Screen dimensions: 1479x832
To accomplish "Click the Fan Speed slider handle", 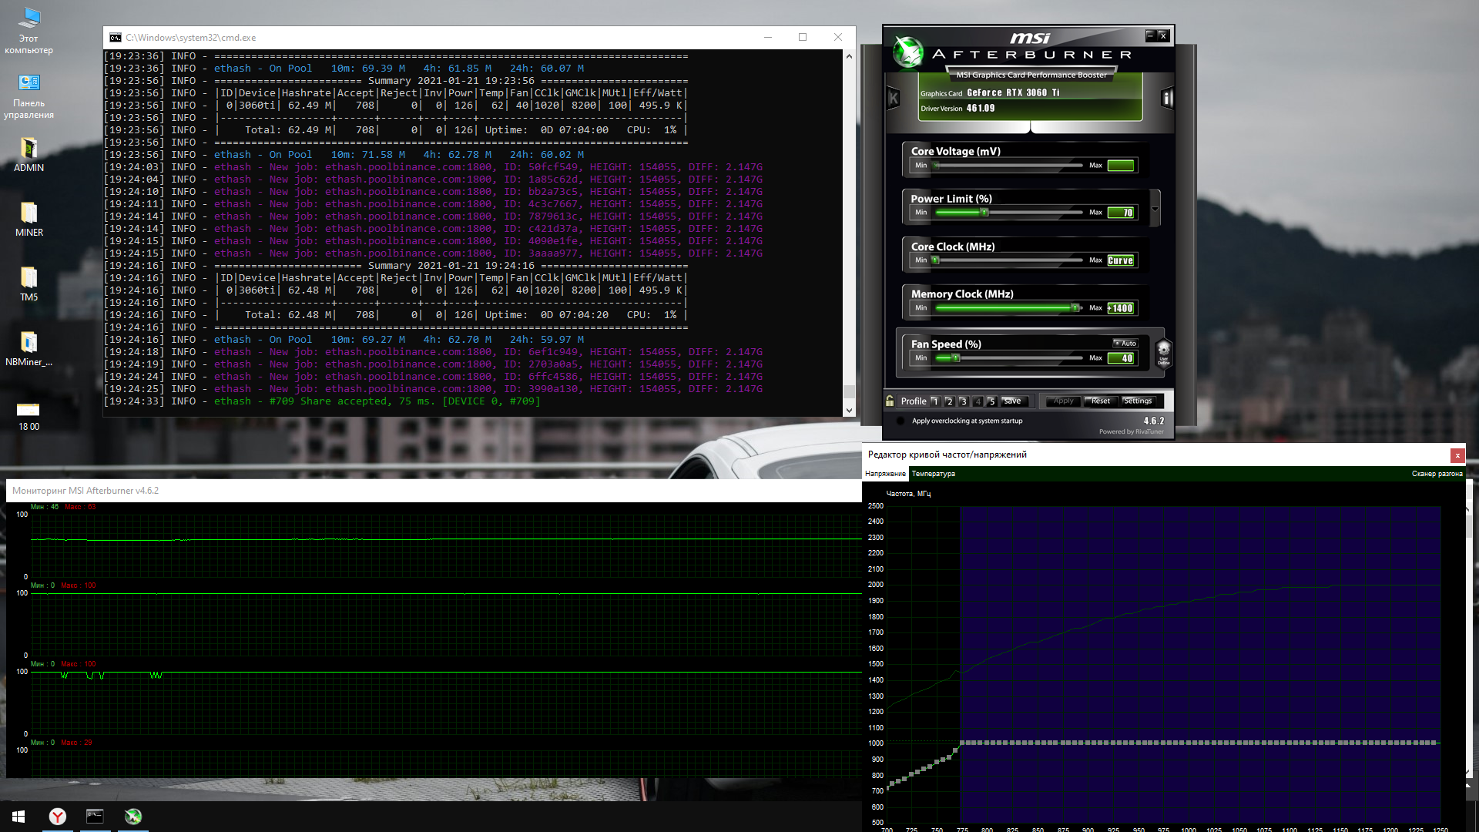I will click(x=956, y=357).
